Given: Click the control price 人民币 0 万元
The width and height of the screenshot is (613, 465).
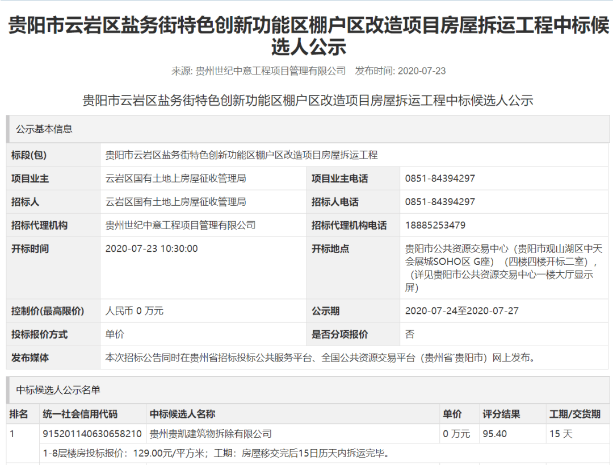Looking at the screenshot, I should point(135,311).
